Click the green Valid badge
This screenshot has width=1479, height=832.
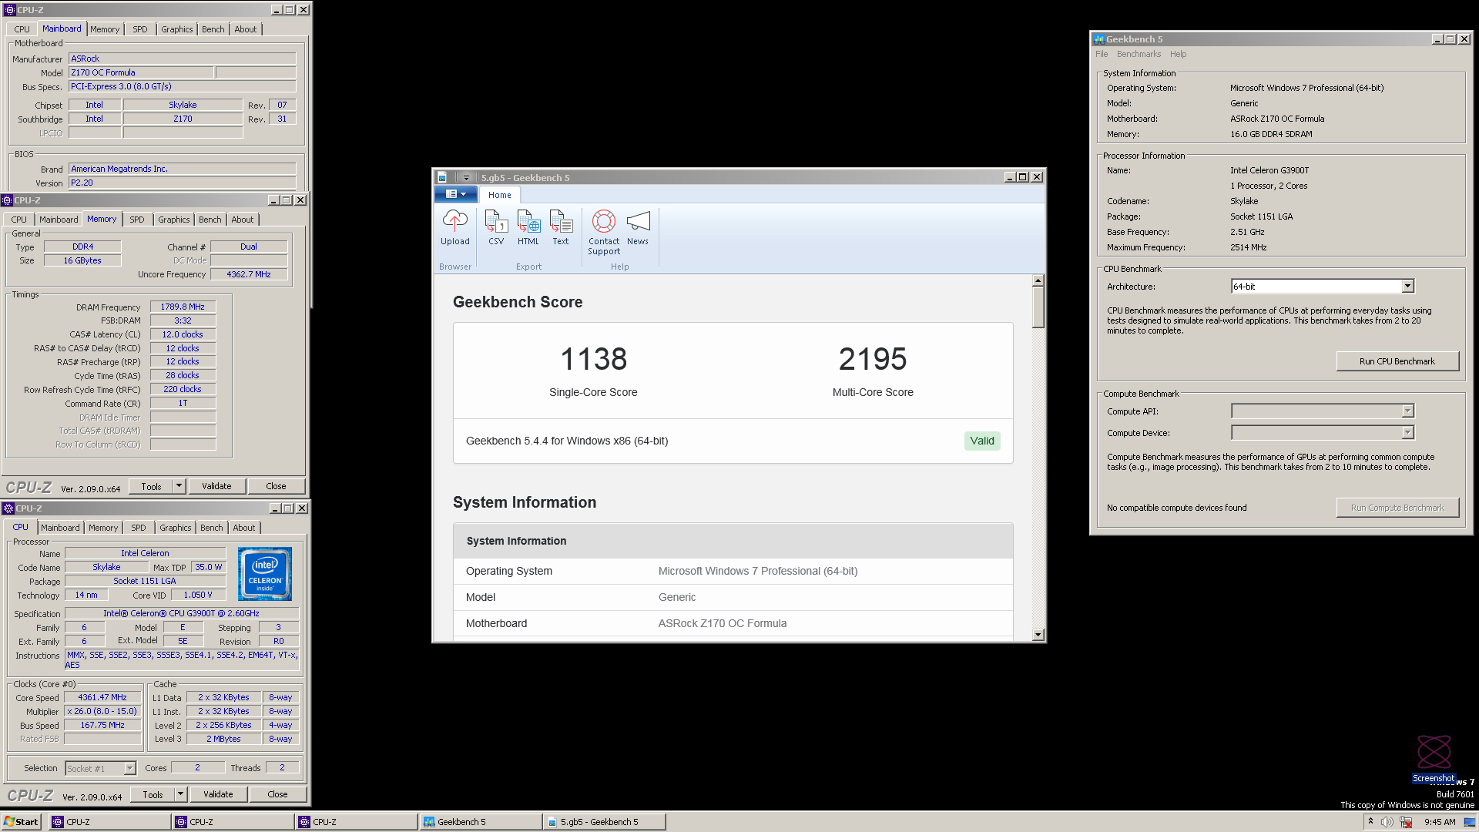pos(982,441)
